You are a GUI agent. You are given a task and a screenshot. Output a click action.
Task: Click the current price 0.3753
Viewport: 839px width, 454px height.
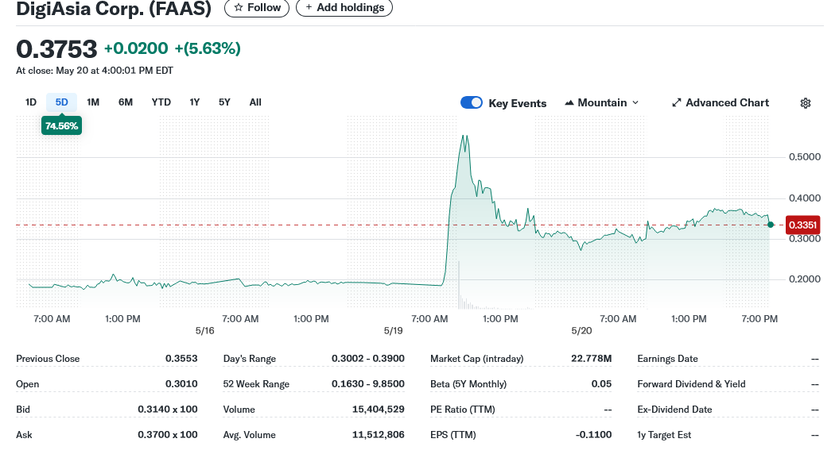56,49
